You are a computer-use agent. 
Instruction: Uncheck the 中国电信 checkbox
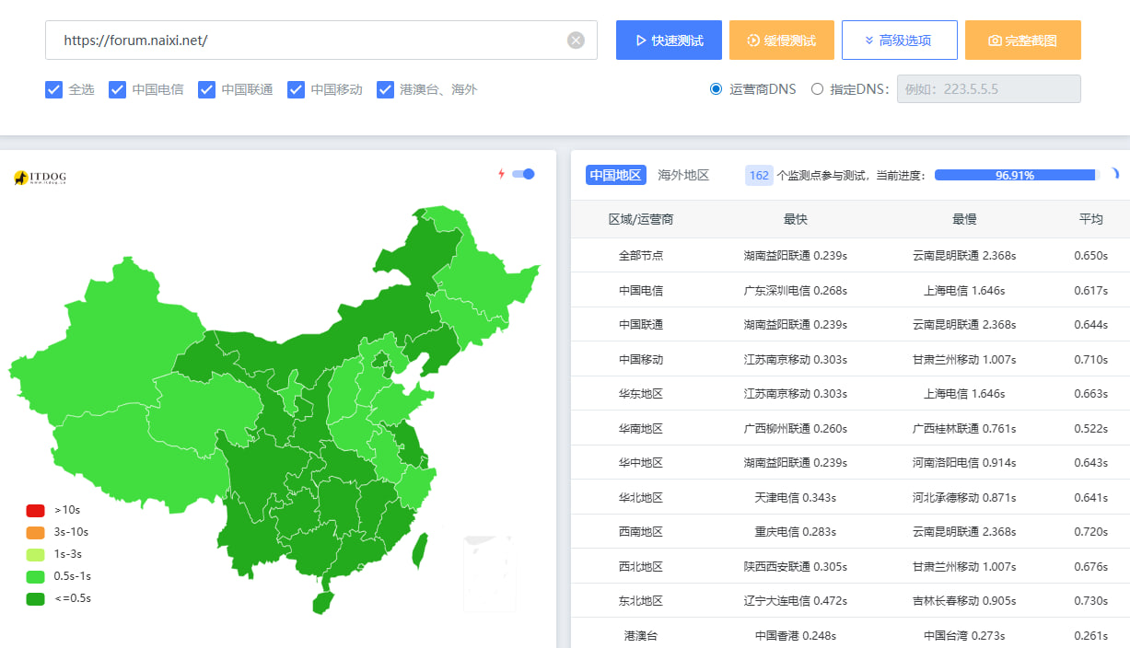pos(117,89)
